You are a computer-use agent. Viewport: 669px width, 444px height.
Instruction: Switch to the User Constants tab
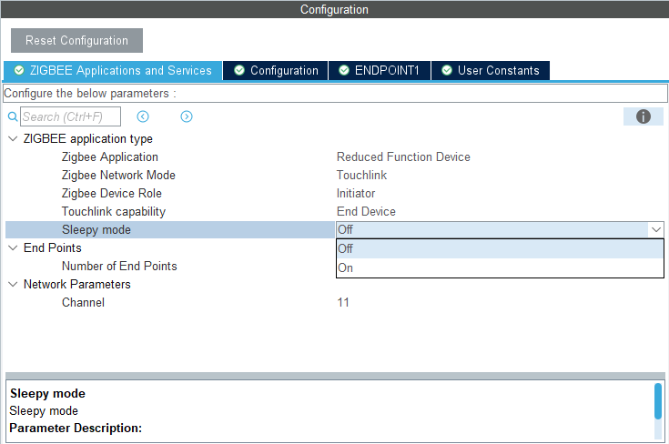tap(498, 70)
